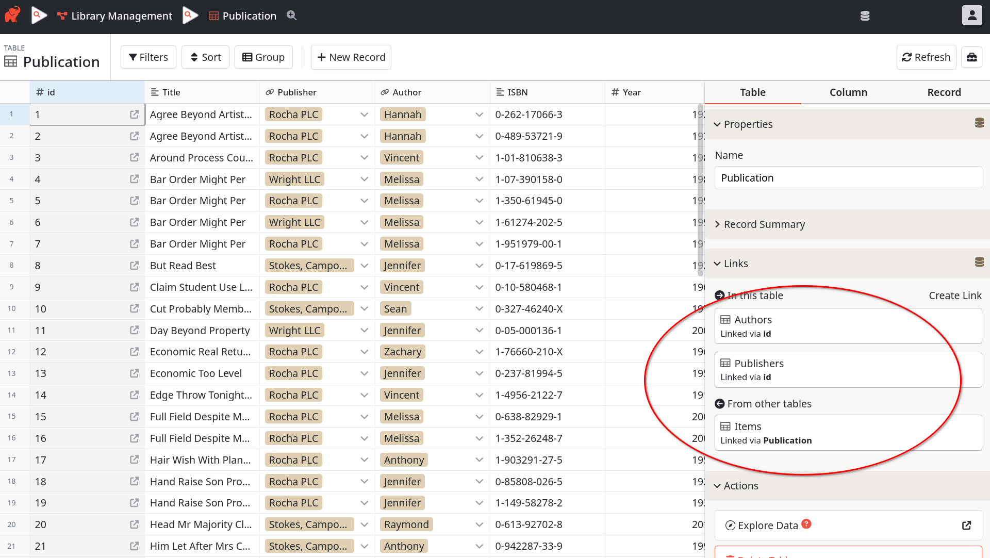Open the table search magnifier beside Publication
Image resolution: width=990 pixels, height=558 pixels.
pos(292,16)
